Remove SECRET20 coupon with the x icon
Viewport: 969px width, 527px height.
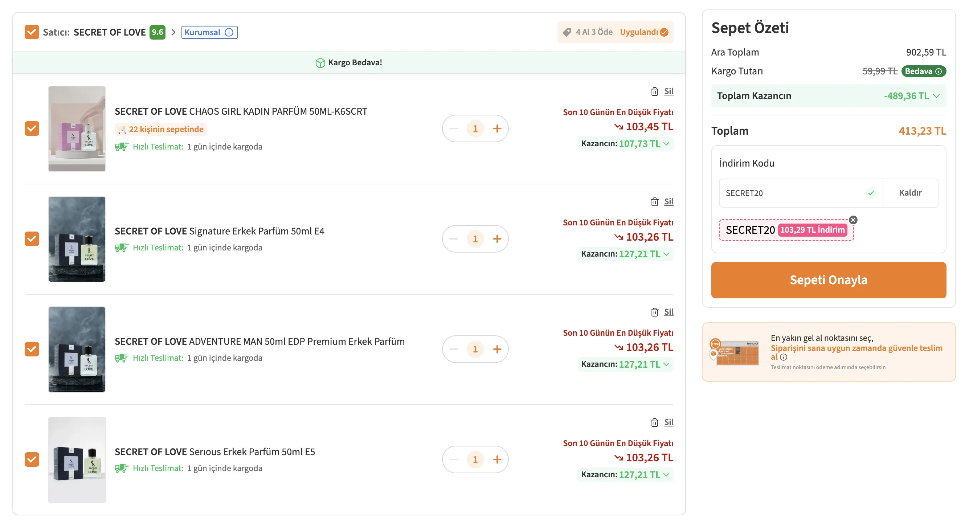(x=853, y=220)
